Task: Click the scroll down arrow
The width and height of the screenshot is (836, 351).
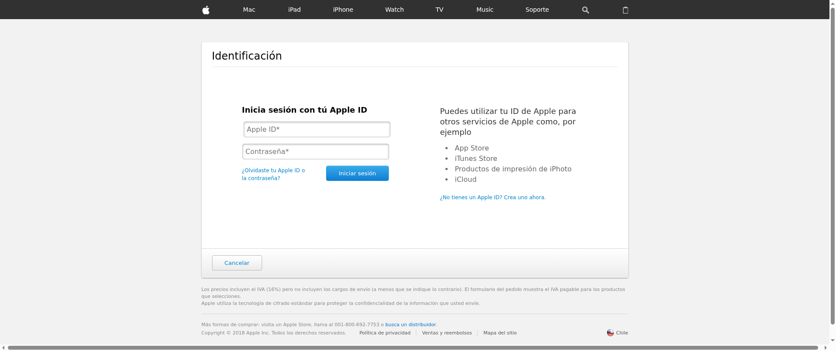Action: point(833,341)
